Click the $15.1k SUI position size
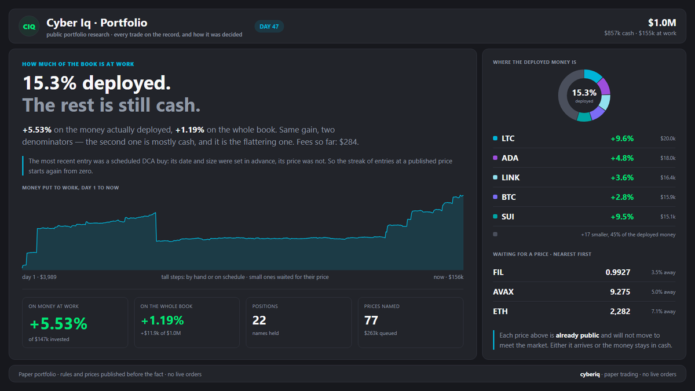Screen dimensions: 695x391 coord(668,218)
